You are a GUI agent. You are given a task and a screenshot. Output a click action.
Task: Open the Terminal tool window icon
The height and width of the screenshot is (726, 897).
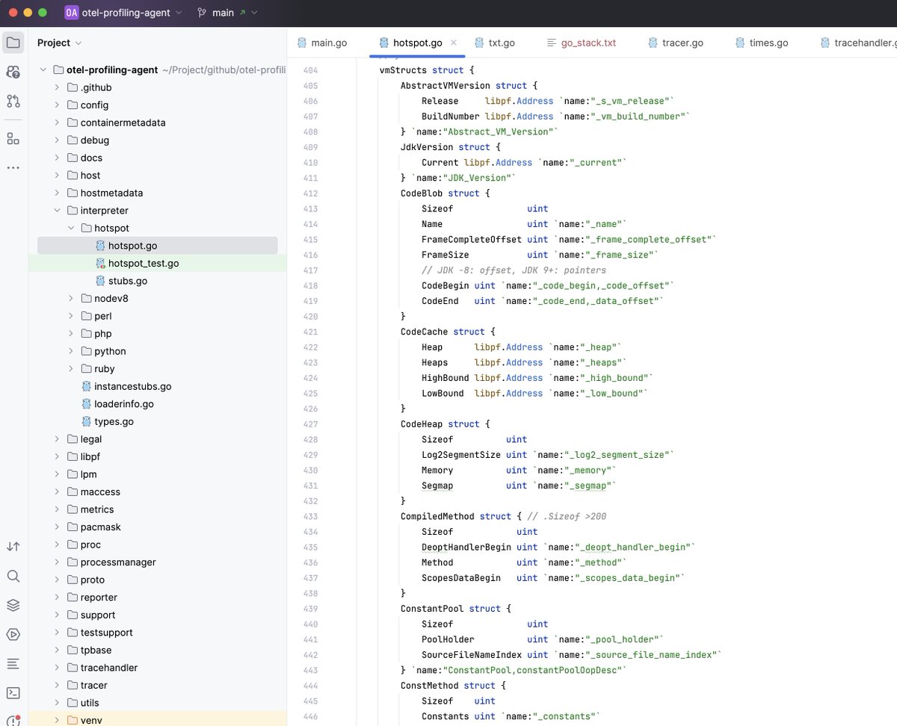13,692
